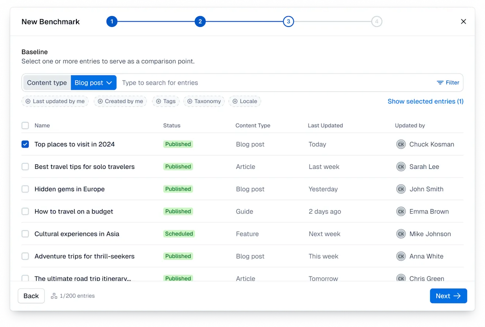The image size is (485, 327).
Task: Click the Back button
Action: 31,296
